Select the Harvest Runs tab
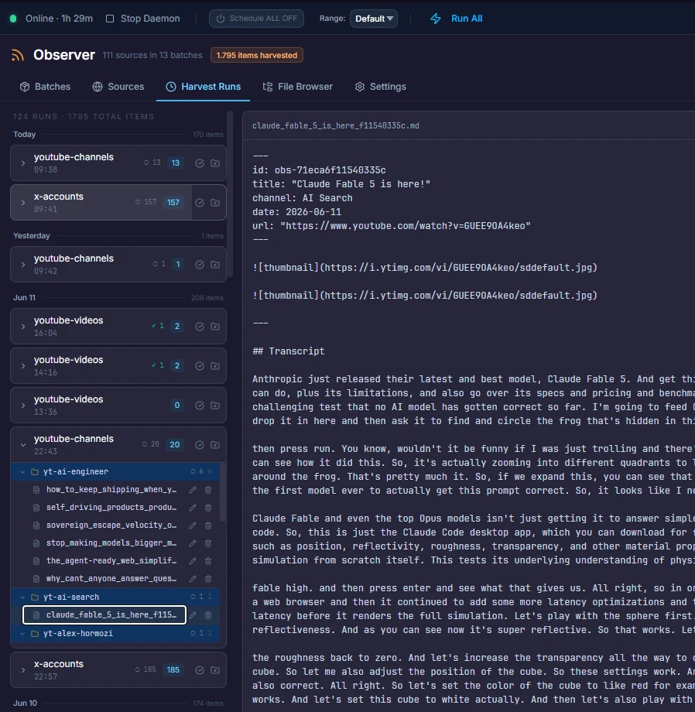The height and width of the screenshot is (712, 695). pyautogui.click(x=203, y=87)
